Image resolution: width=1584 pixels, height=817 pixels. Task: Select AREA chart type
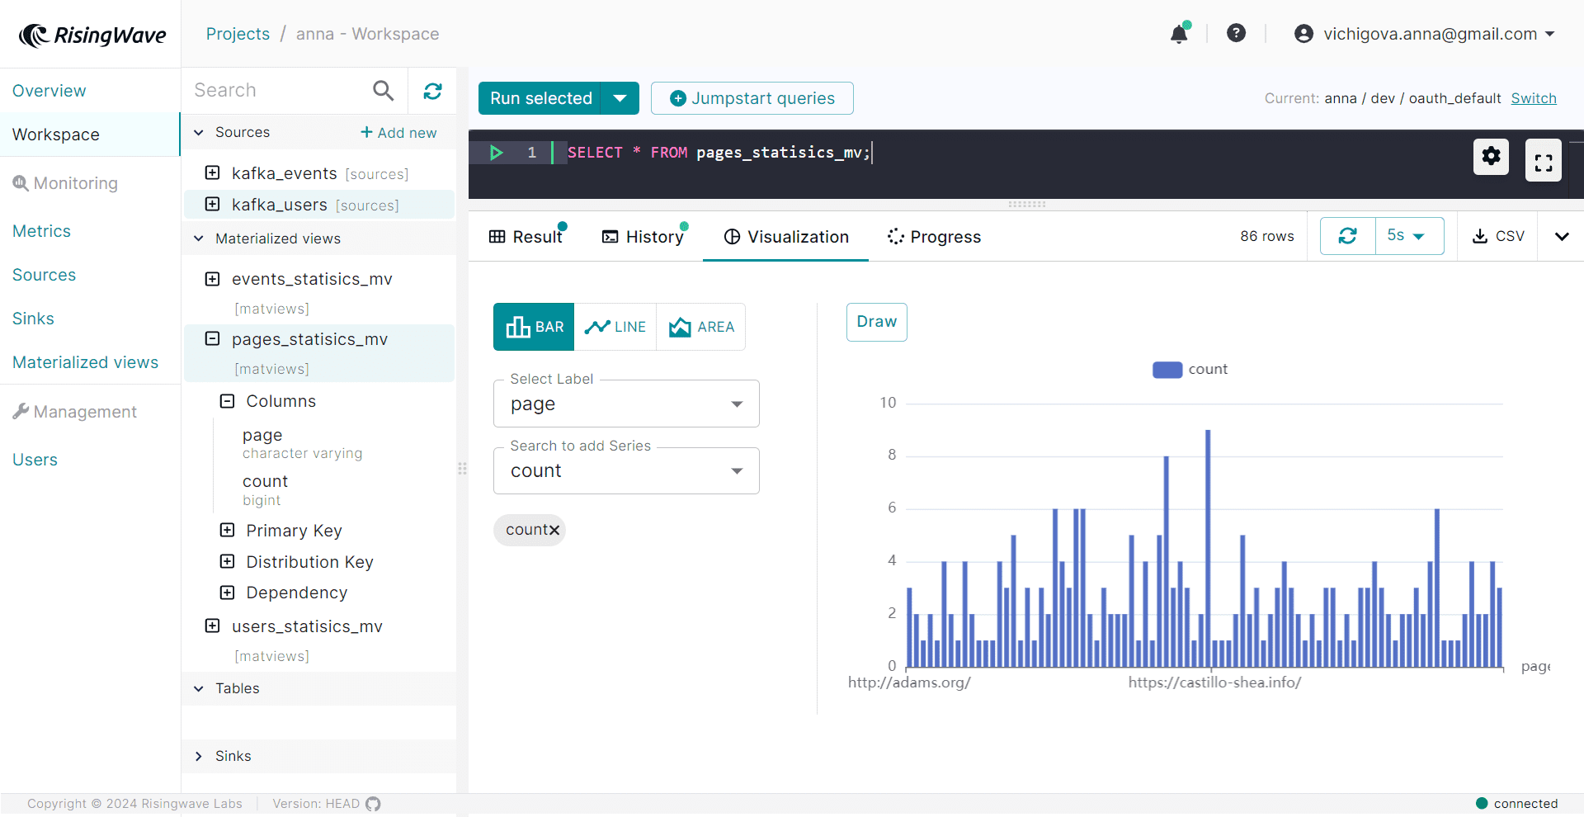[701, 327]
